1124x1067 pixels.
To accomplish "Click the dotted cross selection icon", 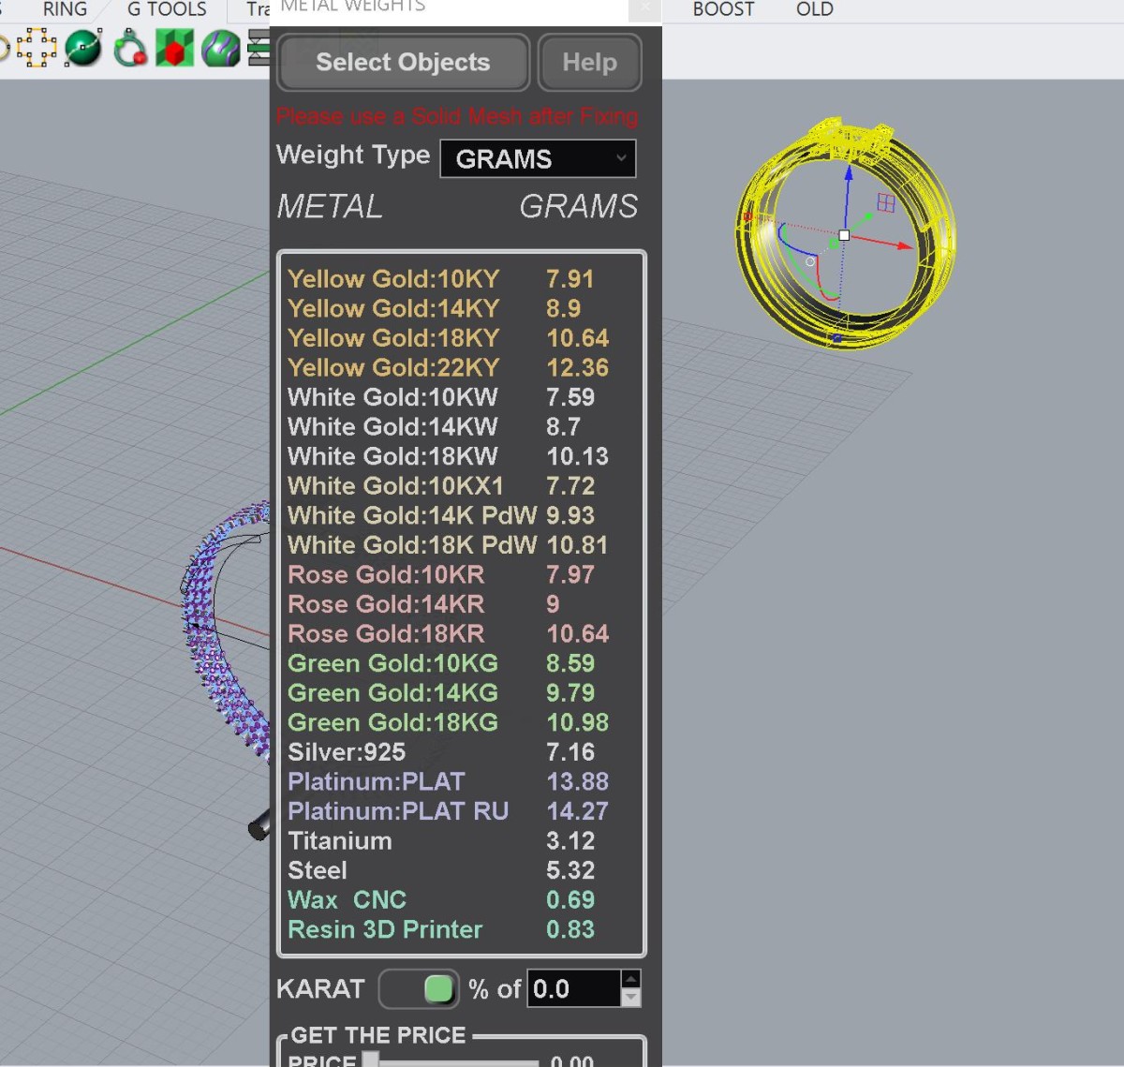I will [x=37, y=48].
